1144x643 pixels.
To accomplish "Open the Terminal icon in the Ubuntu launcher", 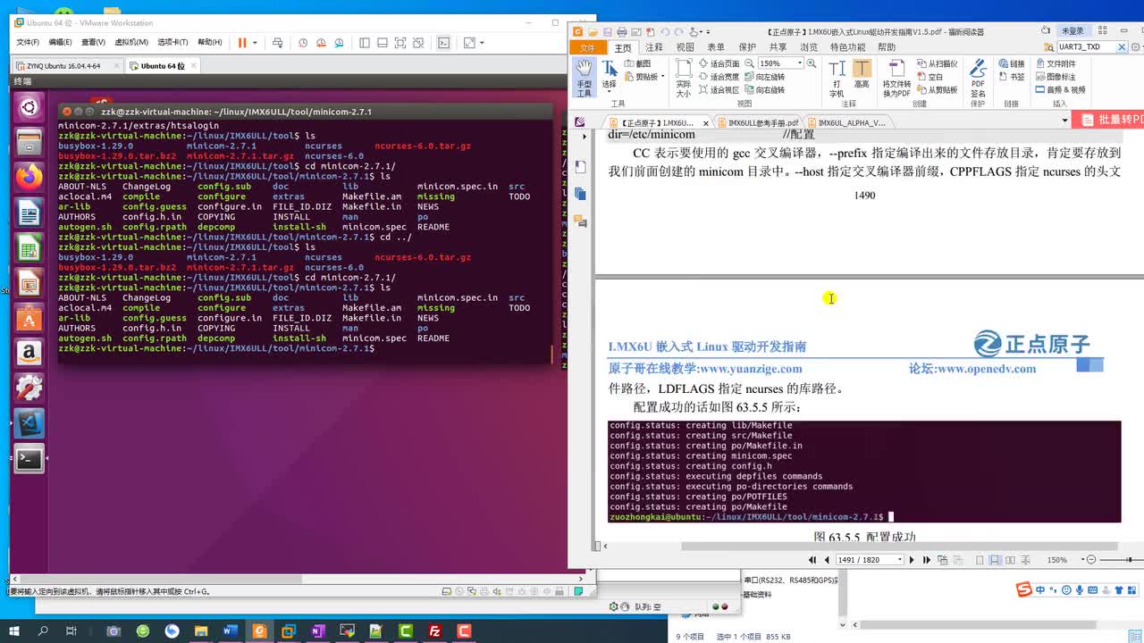I will coord(29,459).
